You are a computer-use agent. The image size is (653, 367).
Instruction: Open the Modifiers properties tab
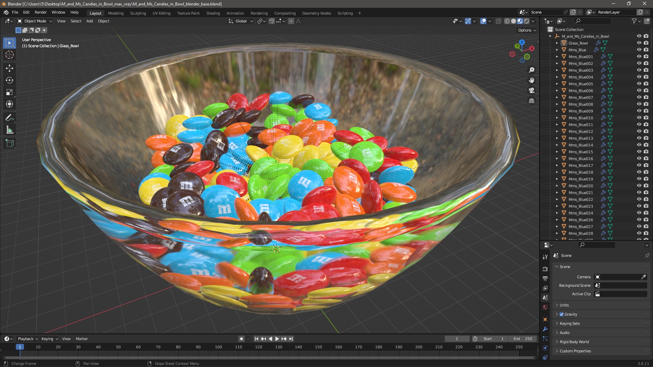545,329
